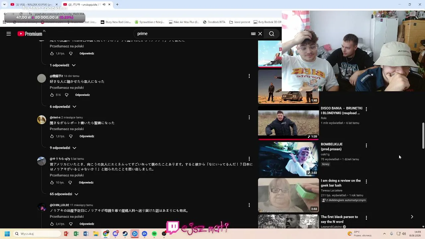
Task: Open more options for BOMBELKUJE video
Action: [x=366, y=145]
